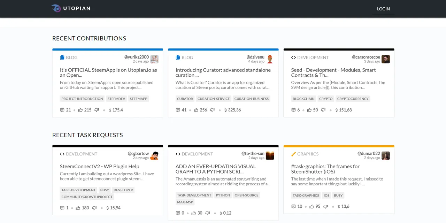Click development code icon on Seed card
This screenshot has width=446, height=223.
(293, 57)
